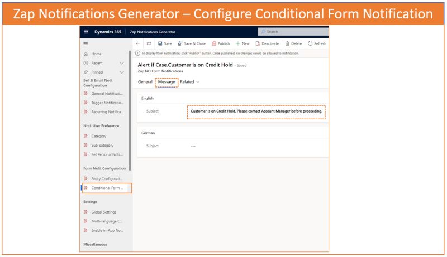
Task: Switch to the General tab
Action: (x=145, y=82)
